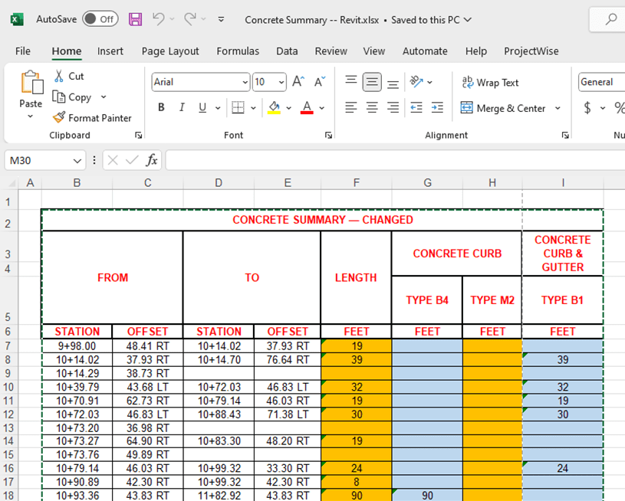
Task: Apply yellow Fill Color
Action: (x=274, y=107)
